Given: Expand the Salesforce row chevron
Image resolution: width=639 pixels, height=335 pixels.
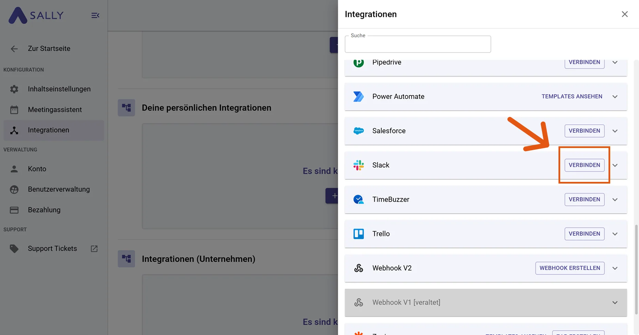Looking at the screenshot, I should (615, 131).
